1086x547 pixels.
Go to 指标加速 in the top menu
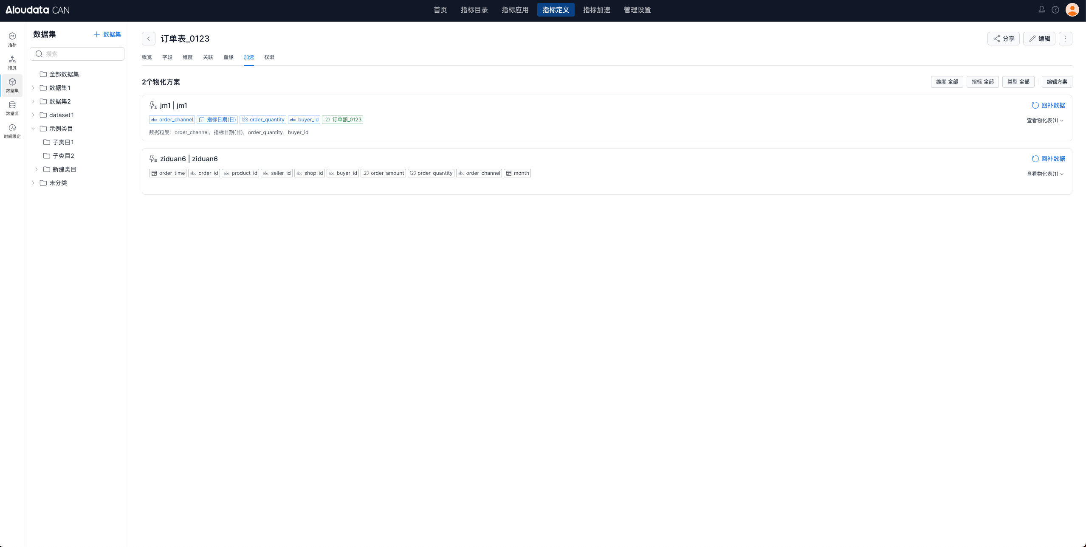pos(596,10)
